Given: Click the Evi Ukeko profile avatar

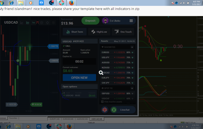Looking at the screenshot, I should point(105,21).
